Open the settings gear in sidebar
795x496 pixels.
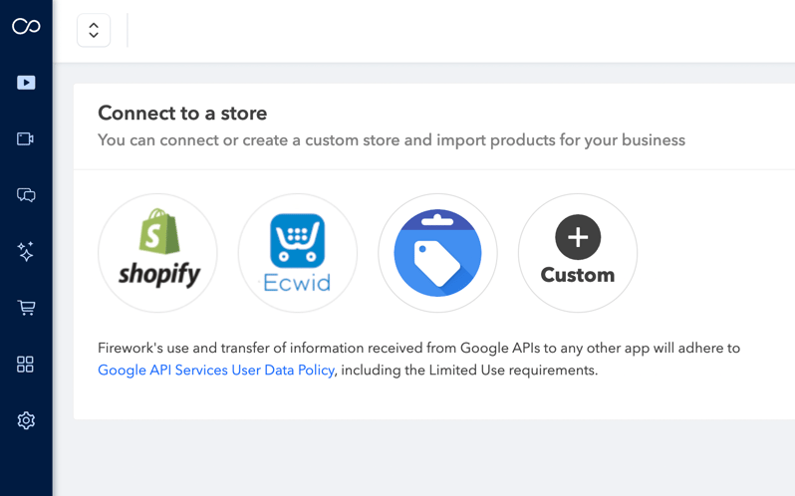click(x=26, y=420)
